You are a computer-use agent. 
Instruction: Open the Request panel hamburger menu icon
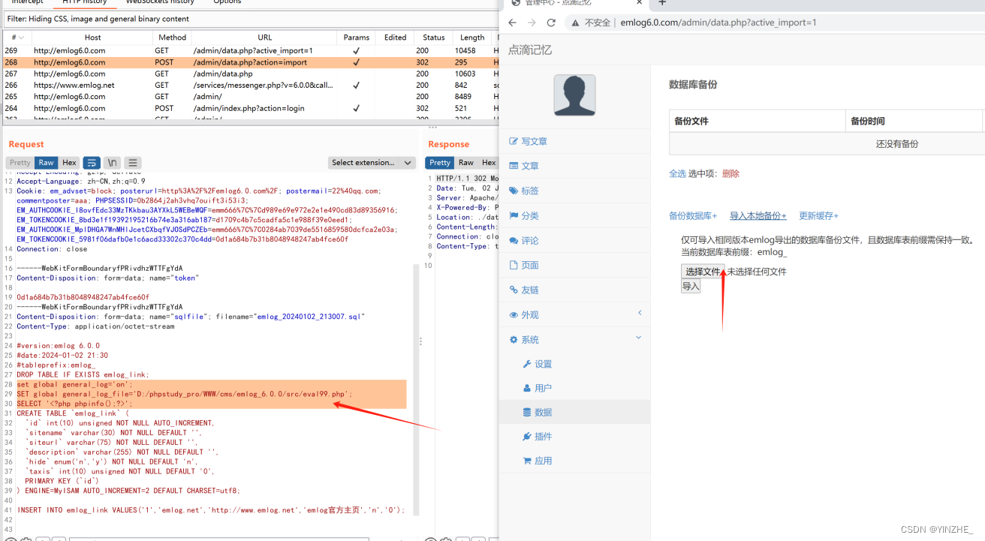[133, 163]
